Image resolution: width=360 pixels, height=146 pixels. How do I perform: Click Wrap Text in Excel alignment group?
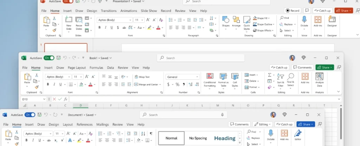[142, 77]
